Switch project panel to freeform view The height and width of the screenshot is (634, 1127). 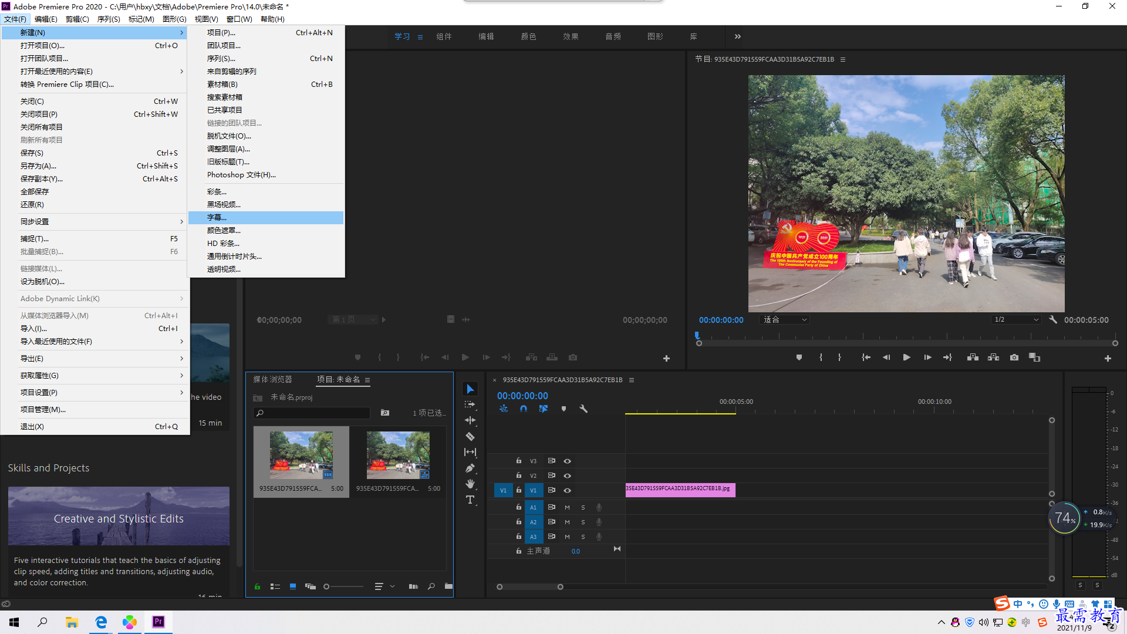311,586
